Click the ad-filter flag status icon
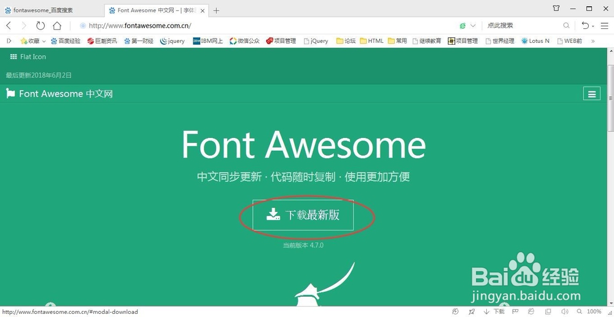The image size is (614, 317). [514, 311]
